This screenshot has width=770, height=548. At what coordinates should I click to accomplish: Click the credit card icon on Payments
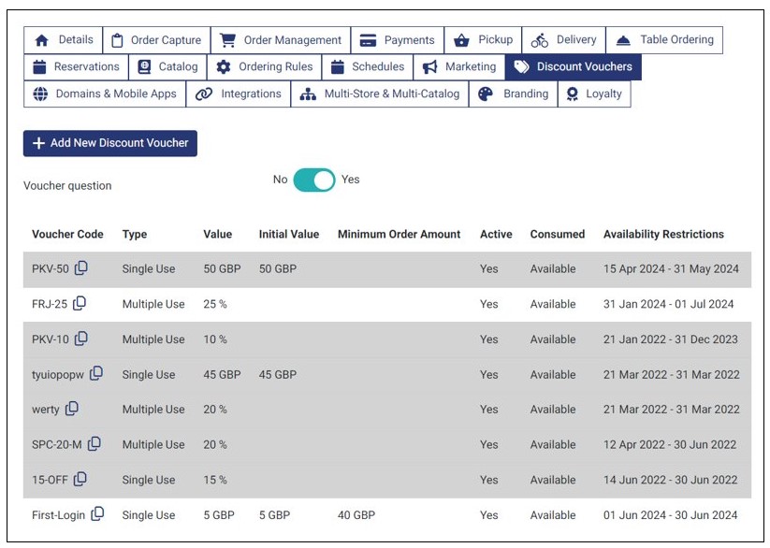coord(368,40)
